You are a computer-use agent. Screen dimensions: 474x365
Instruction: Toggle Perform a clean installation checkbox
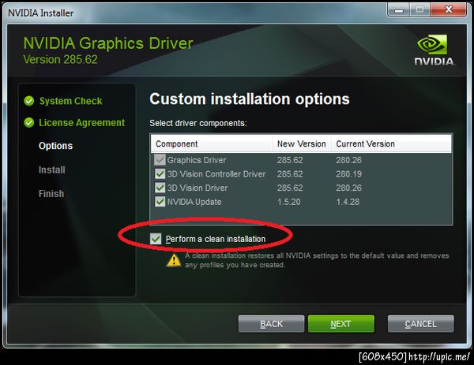coord(156,239)
